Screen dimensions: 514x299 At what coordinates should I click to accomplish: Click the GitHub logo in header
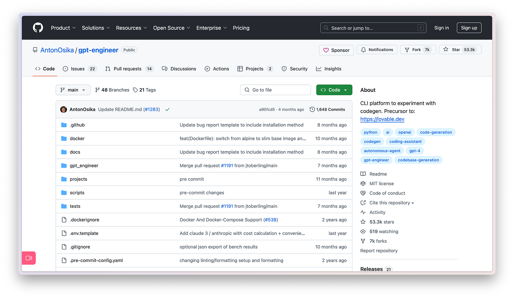38,28
